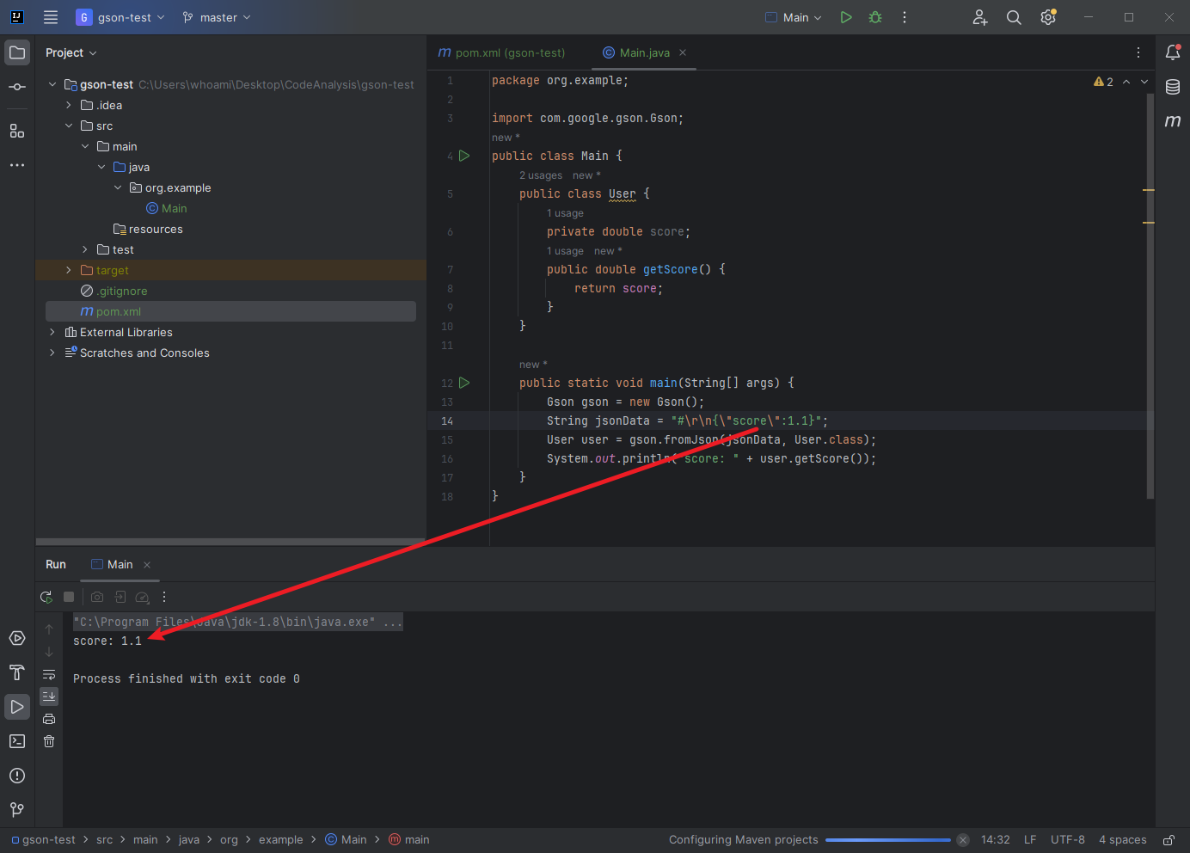1190x853 pixels.
Task: Expand the test folder
Action: pyautogui.click(x=85, y=249)
